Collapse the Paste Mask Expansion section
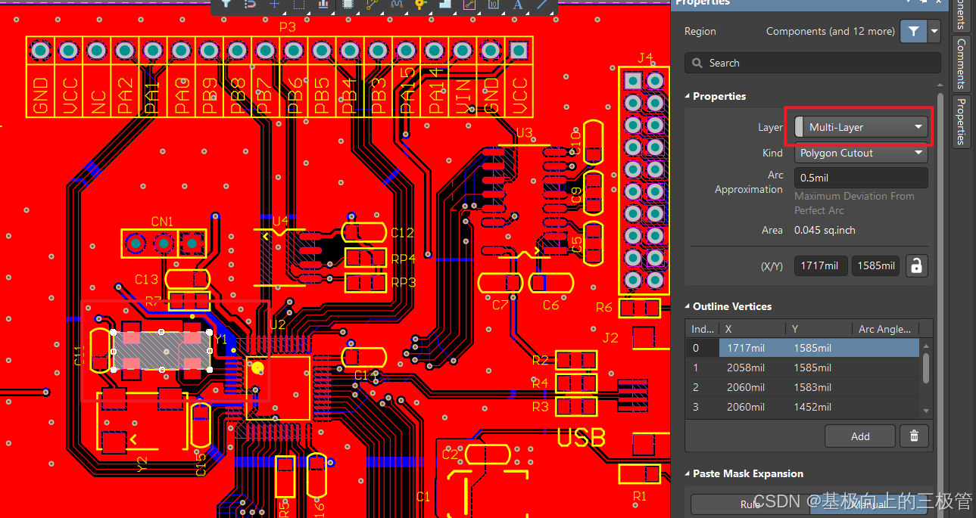 pyautogui.click(x=744, y=473)
